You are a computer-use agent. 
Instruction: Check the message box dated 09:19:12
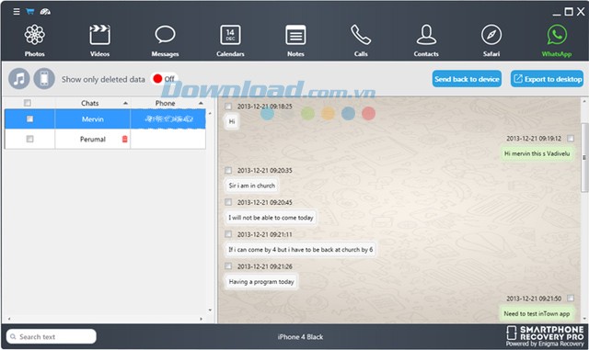click(x=571, y=139)
